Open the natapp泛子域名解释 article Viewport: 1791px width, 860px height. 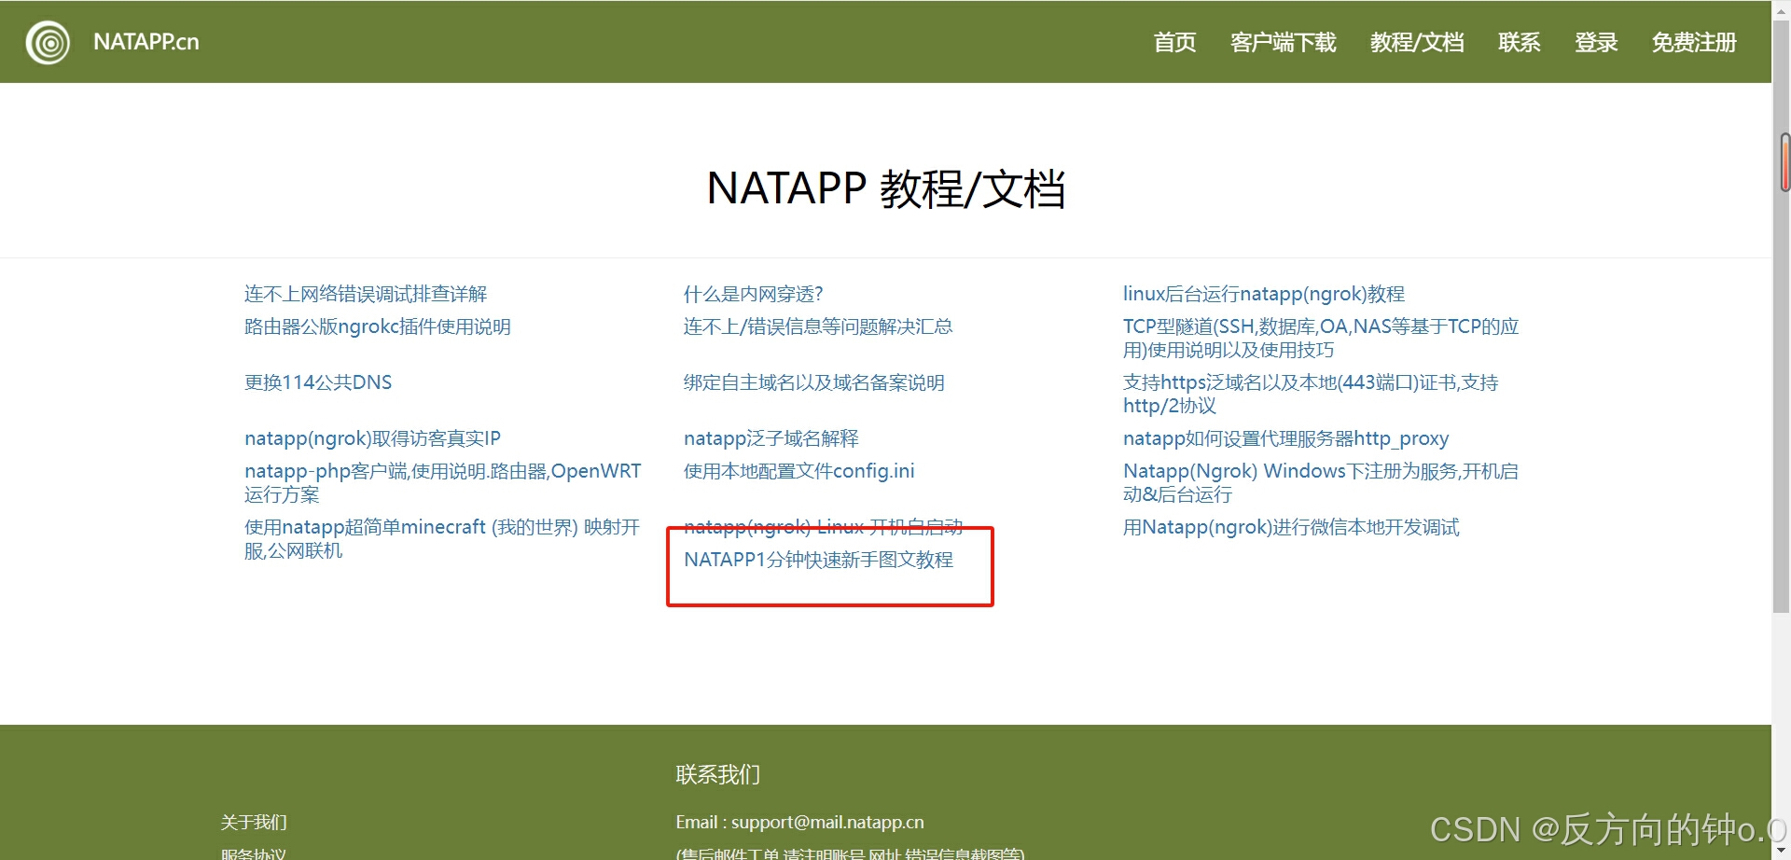(x=771, y=438)
